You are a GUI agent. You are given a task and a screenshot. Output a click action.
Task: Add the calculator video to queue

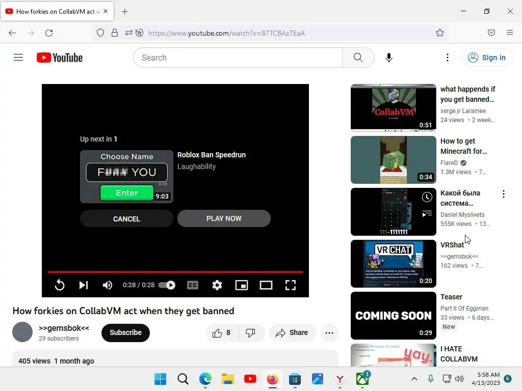click(x=427, y=213)
